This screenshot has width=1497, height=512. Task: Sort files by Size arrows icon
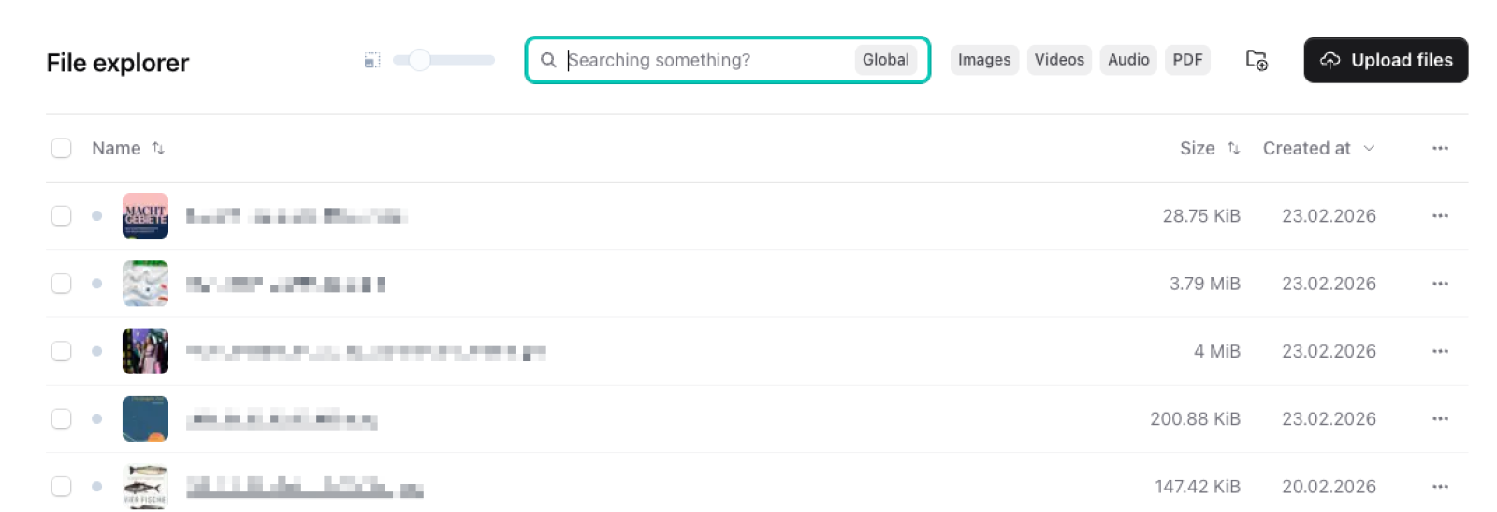coord(1233,149)
